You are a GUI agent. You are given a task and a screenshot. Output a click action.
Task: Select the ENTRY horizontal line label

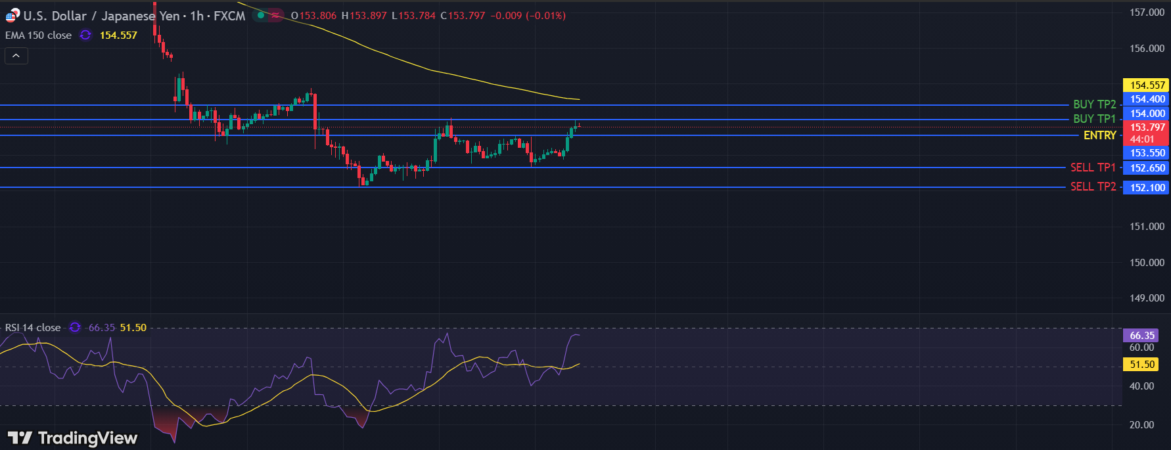[x=1099, y=135]
